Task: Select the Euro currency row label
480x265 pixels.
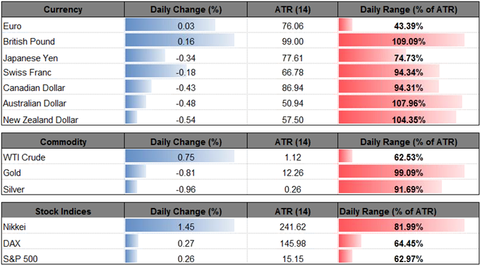Action: [11, 26]
